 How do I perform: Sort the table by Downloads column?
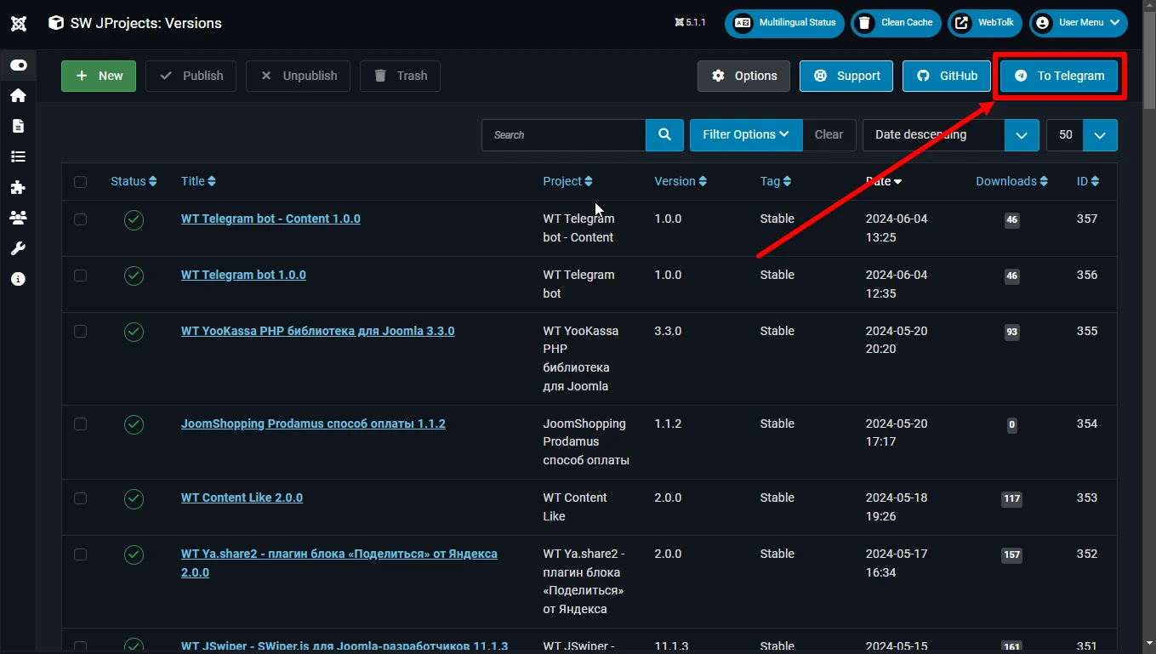pyautogui.click(x=1011, y=181)
